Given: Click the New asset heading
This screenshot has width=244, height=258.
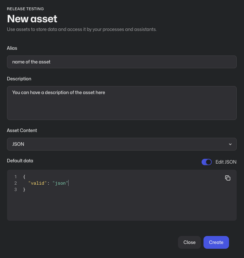Looking at the screenshot, I should point(32,18).
